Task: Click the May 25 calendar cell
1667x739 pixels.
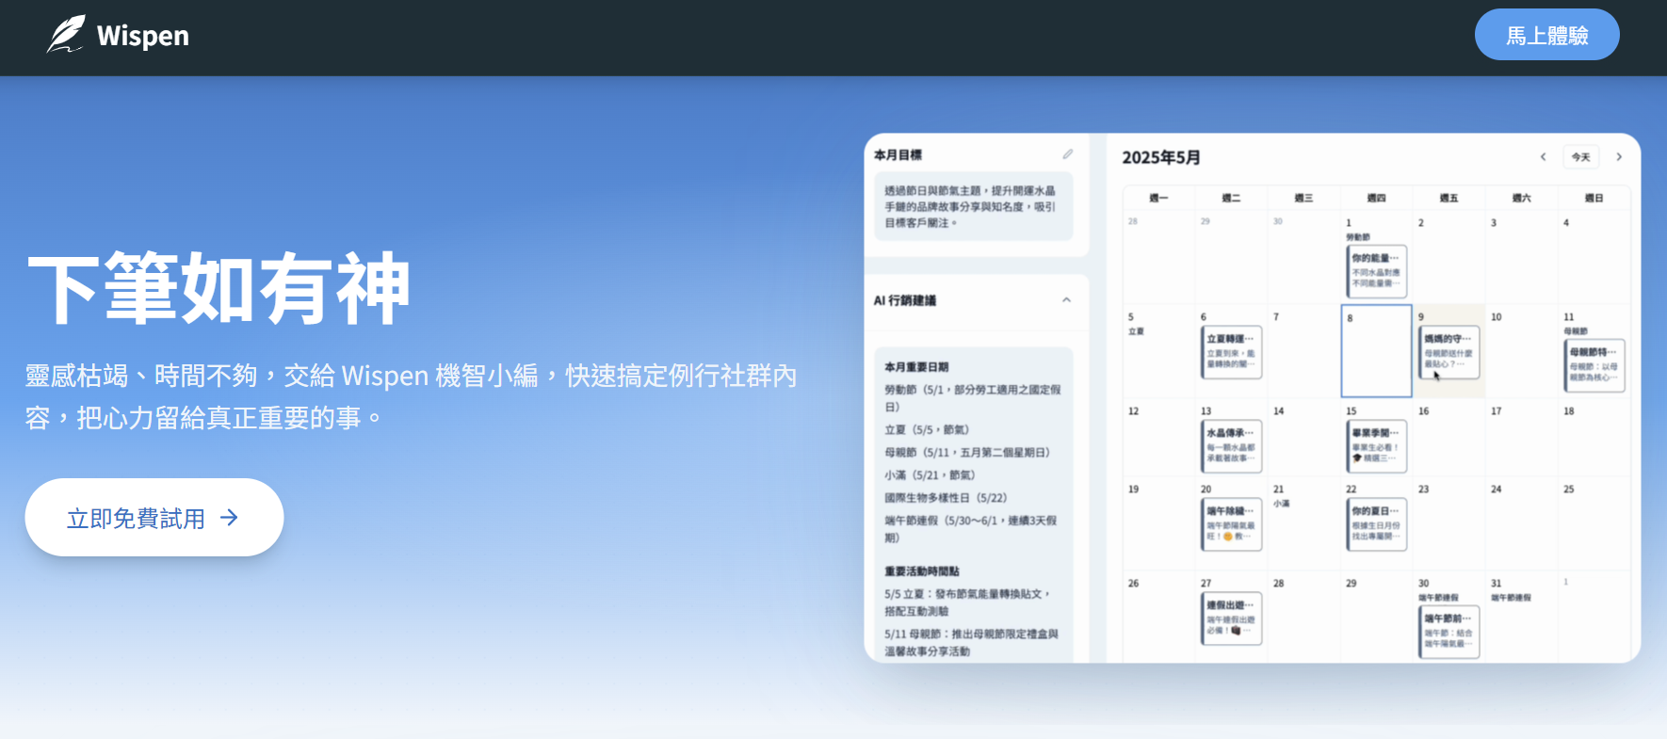Action: 1594,522
